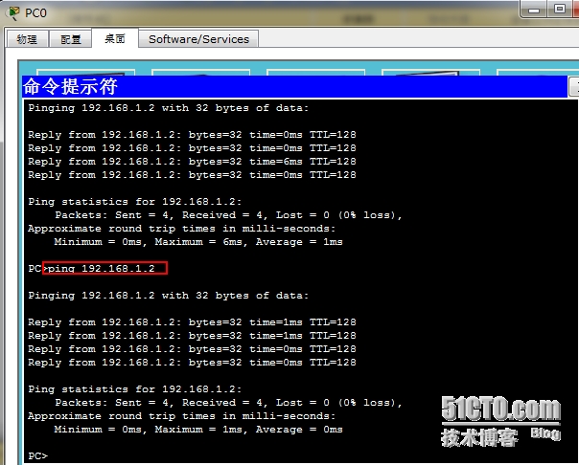This screenshot has width=579, height=465.
Task: Click the PC0 window title icon
Action: tap(13, 13)
